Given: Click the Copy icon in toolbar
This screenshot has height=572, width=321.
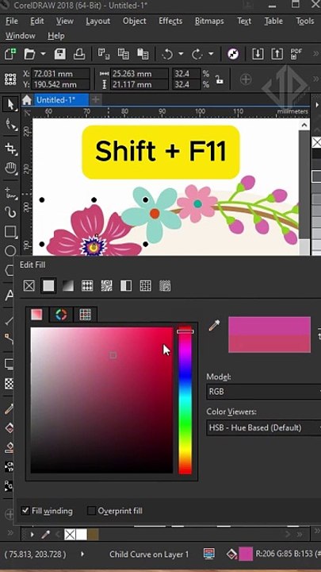Looking at the screenshot, I should [124, 54].
